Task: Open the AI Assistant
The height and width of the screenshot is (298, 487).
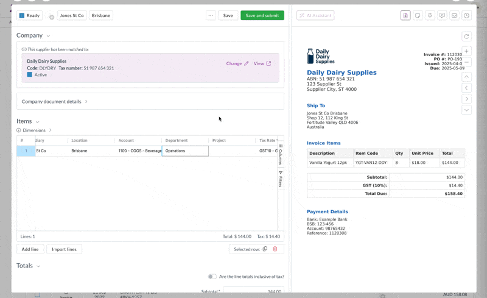Action: pyautogui.click(x=315, y=15)
